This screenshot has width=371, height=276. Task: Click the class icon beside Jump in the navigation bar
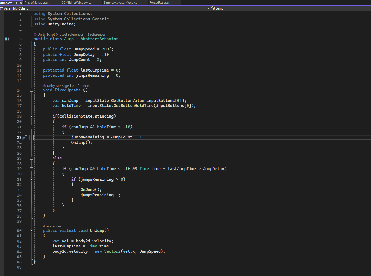(x=213, y=8)
